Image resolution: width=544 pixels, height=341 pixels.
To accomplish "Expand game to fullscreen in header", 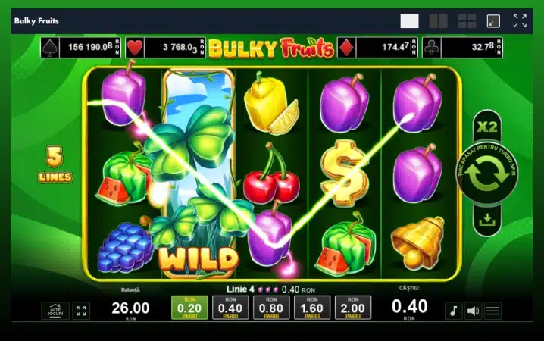I will pyautogui.click(x=520, y=21).
